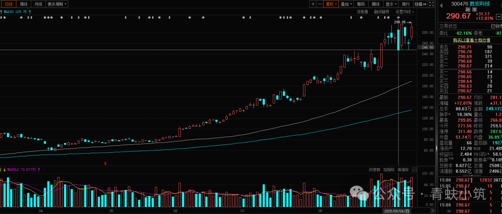Click previous stock arrow beside 300476
502x214 pixels.
[x=441, y=5]
